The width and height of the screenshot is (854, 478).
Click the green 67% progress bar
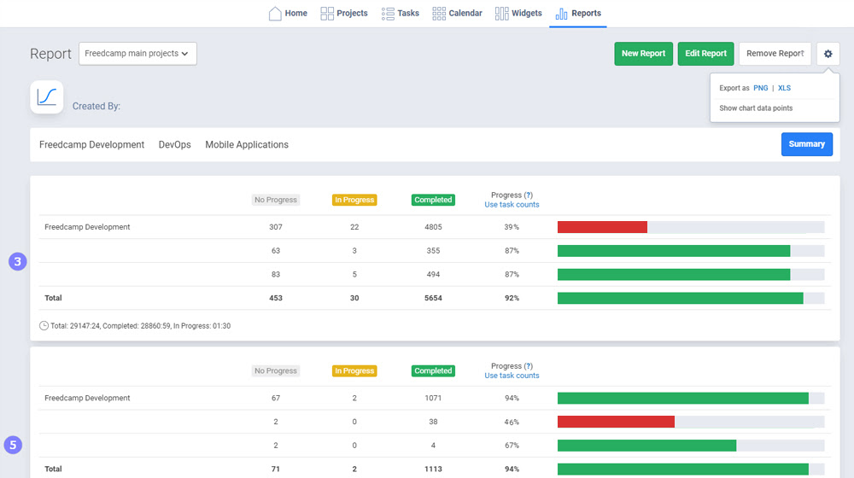point(647,446)
